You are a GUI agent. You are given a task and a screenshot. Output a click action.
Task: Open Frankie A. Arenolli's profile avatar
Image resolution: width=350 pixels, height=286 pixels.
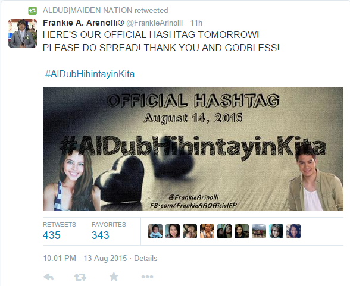(23, 33)
